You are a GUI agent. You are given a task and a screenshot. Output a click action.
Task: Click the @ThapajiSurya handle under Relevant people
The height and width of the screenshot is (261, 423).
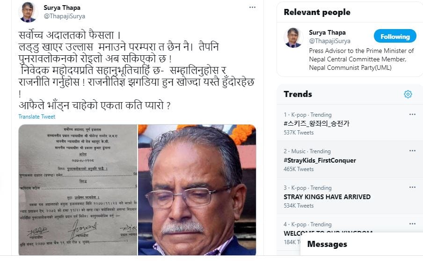[x=330, y=41]
